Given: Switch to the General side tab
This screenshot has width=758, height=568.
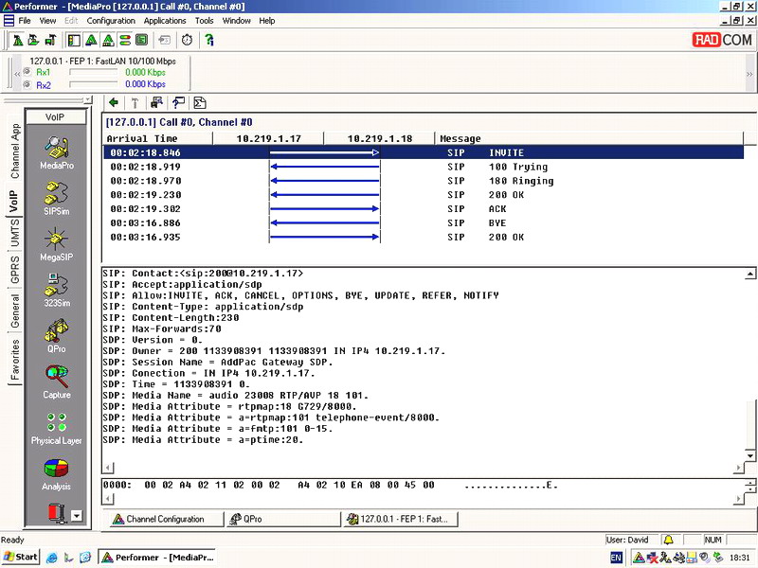Looking at the screenshot, I should pyautogui.click(x=15, y=311).
